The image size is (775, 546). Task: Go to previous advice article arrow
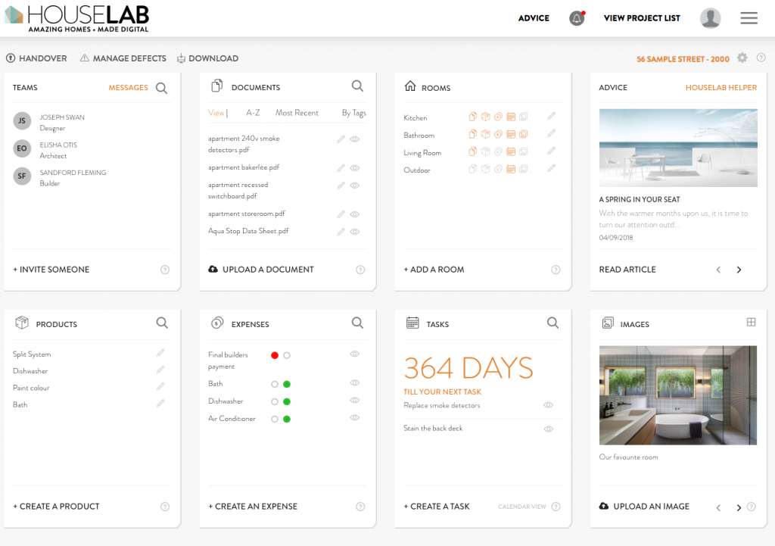718,270
